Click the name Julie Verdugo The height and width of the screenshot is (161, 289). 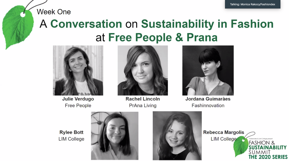click(78, 99)
